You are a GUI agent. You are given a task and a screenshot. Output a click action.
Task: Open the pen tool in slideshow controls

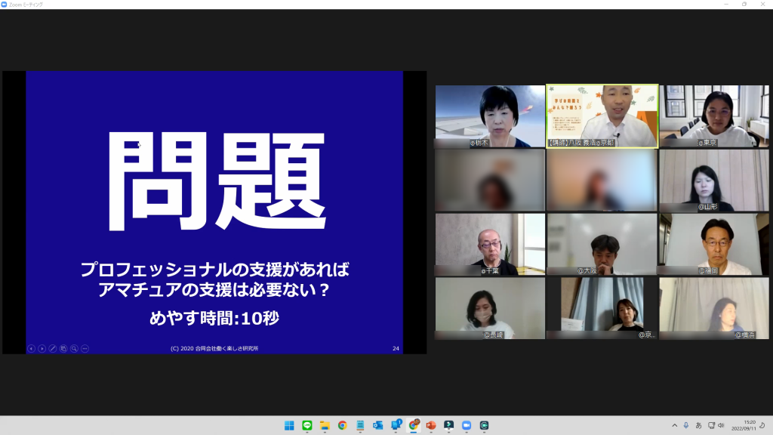click(x=53, y=348)
